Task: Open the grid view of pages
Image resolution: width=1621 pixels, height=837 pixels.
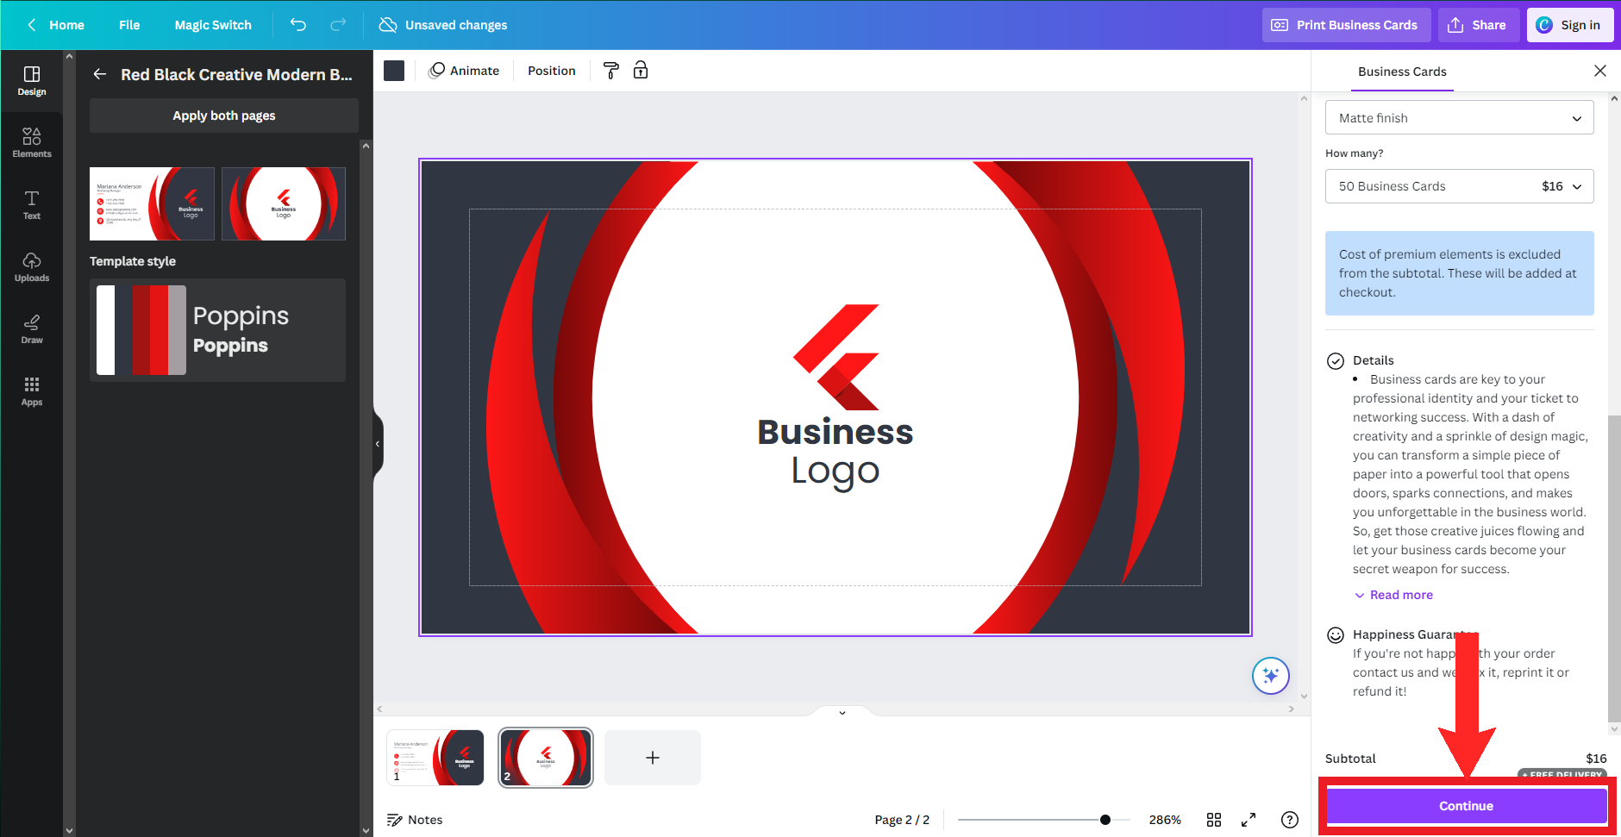Action: (x=1214, y=820)
